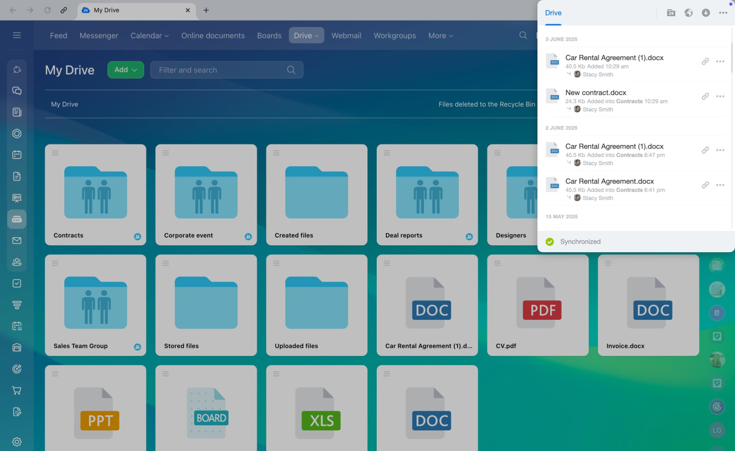Click Files deleted to the Recycle Bin link
This screenshot has width=735, height=451.
coord(486,104)
